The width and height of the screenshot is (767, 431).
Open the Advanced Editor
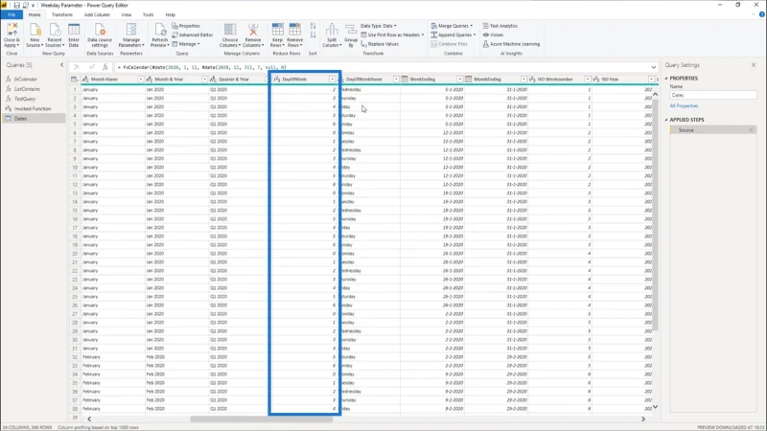193,34
